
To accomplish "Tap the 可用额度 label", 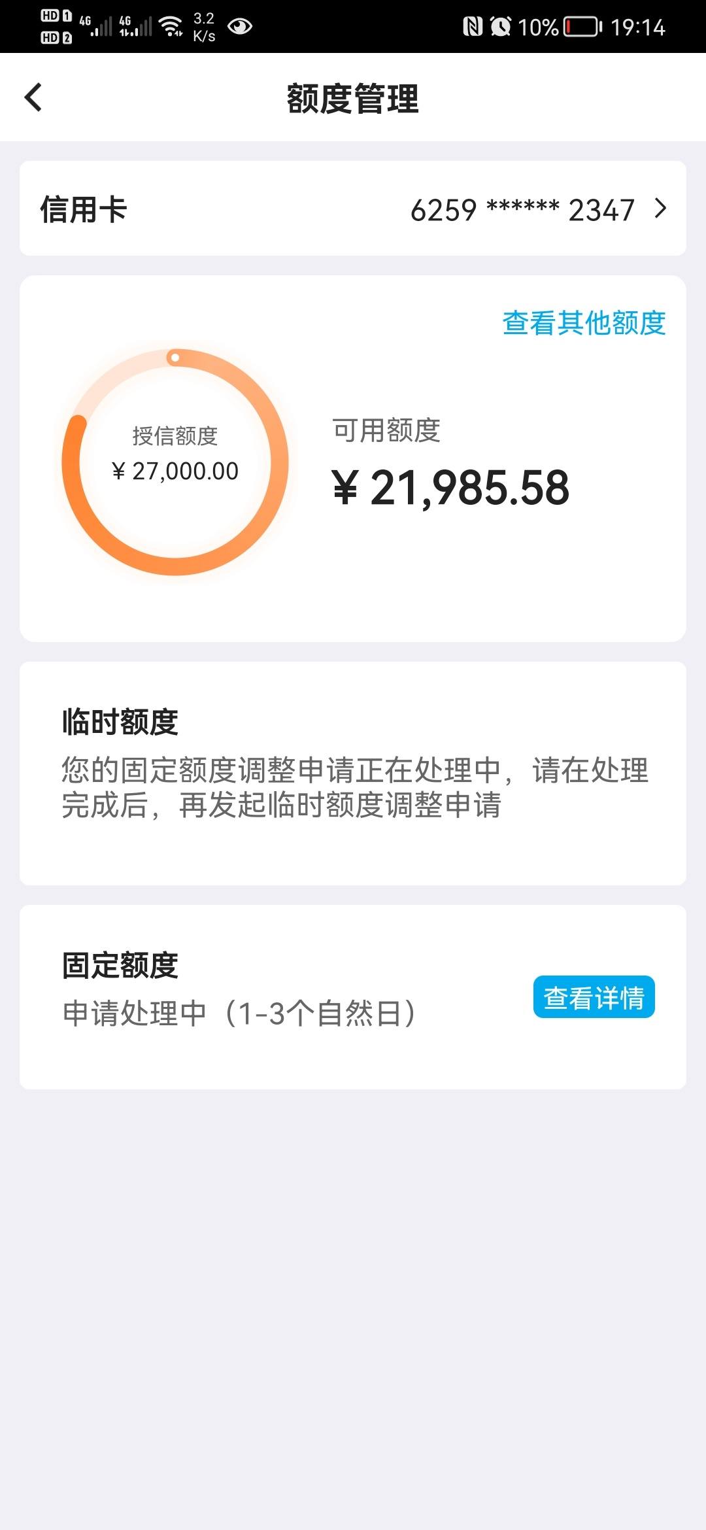I will point(386,430).
